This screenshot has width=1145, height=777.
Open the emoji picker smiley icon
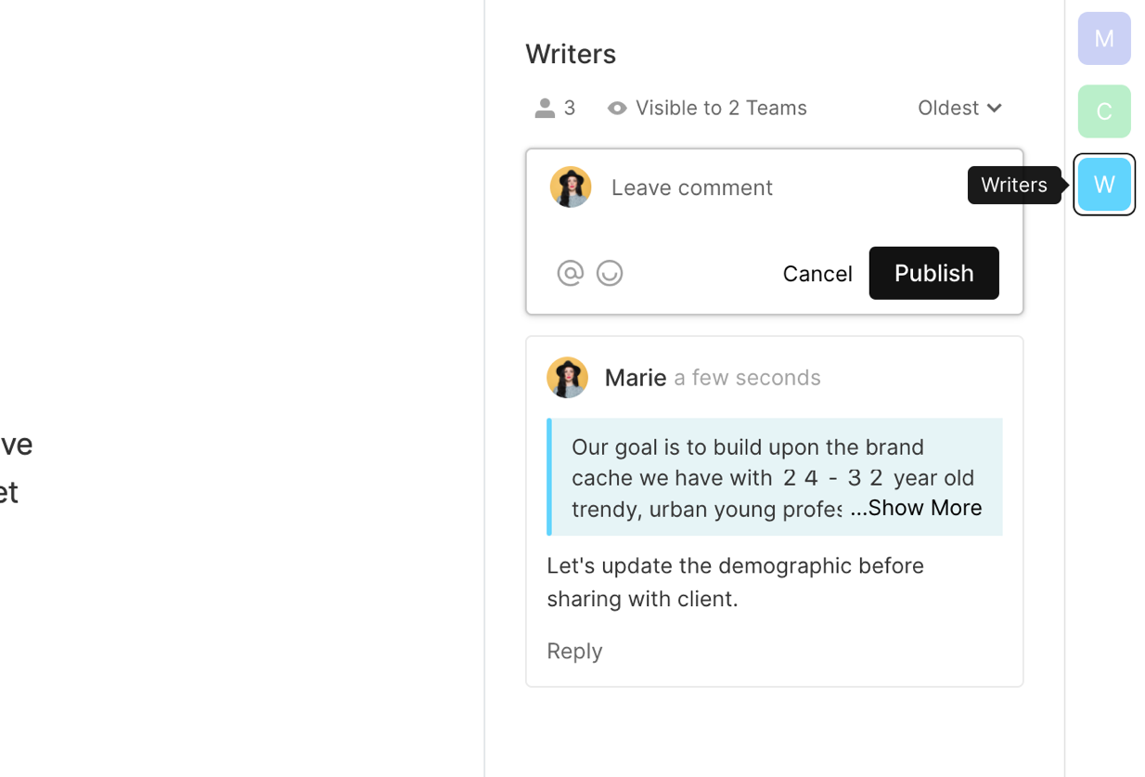(610, 273)
